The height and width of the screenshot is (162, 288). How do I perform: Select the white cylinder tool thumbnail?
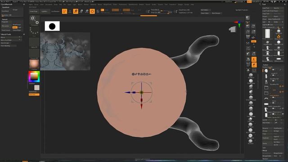pyautogui.click(x=267, y=34)
